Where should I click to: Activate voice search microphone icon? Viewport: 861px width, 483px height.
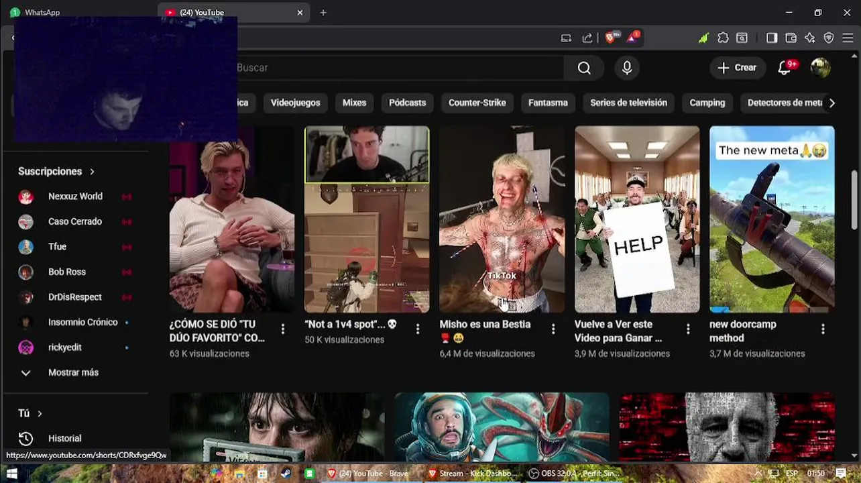(x=627, y=68)
